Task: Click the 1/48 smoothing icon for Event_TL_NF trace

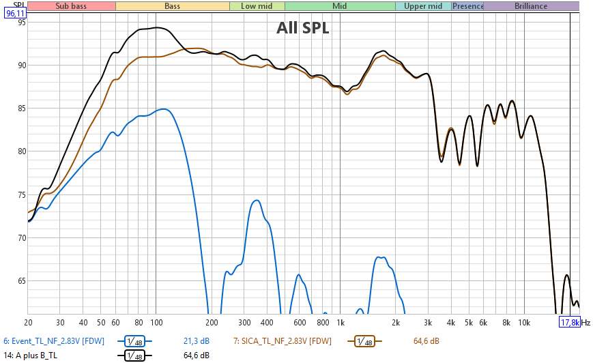Action: point(135,340)
